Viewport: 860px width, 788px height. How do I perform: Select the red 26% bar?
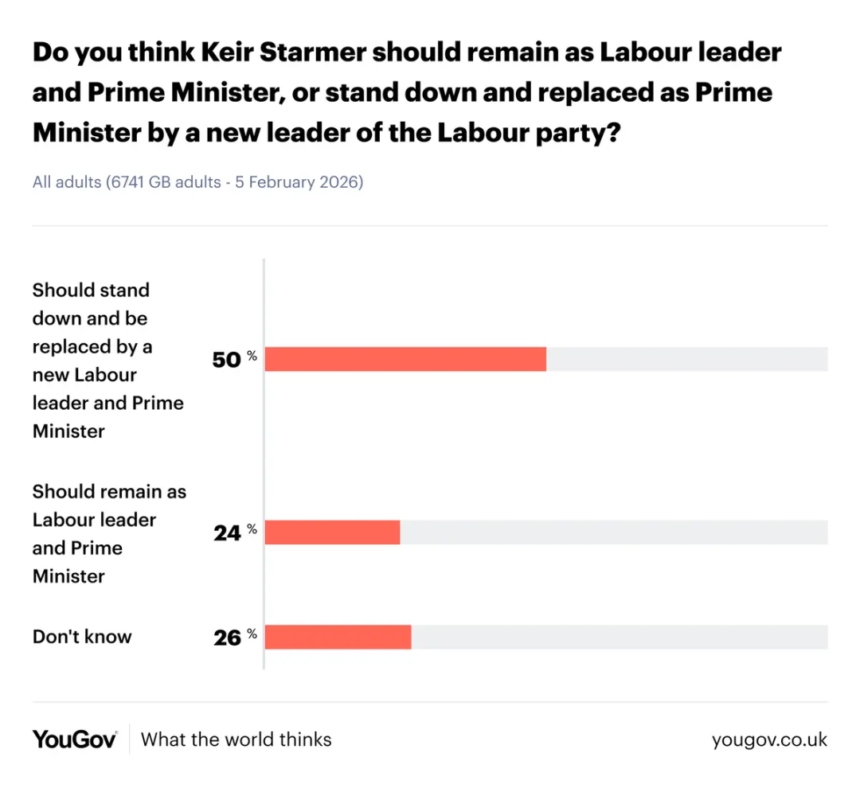pos(338,638)
